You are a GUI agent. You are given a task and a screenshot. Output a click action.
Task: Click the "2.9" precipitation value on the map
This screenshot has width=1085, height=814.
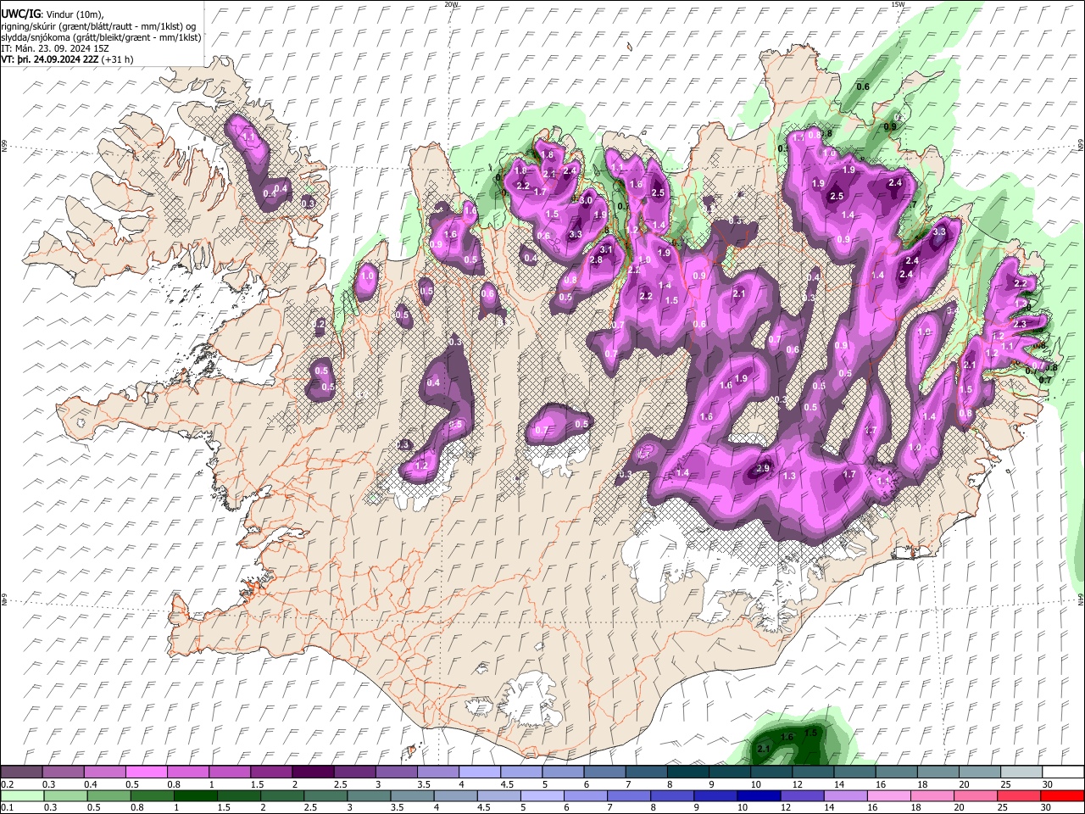point(763,469)
